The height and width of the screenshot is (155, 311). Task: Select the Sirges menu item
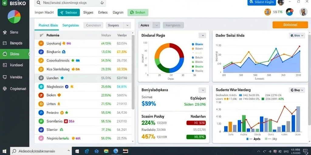(x=88, y=12)
